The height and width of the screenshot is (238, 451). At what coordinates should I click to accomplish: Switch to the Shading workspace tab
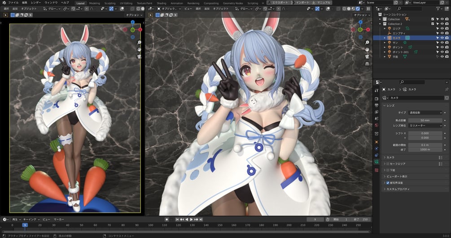162,3
